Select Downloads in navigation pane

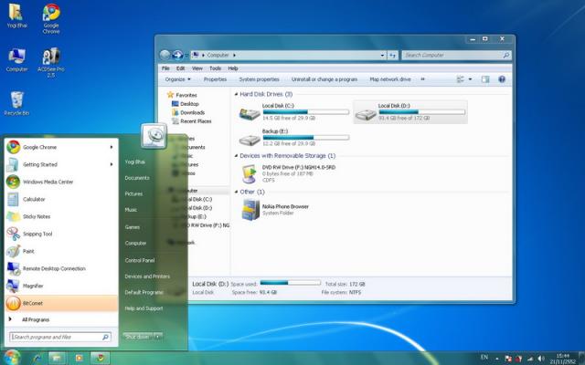[x=188, y=112]
